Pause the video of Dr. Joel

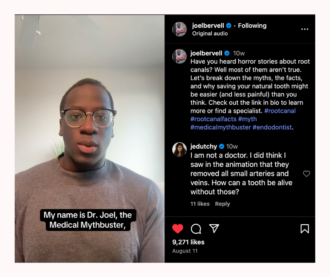[x=90, y=138]
